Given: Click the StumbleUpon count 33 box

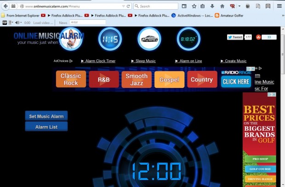Looking at the screenshot, I should [269, 37].
